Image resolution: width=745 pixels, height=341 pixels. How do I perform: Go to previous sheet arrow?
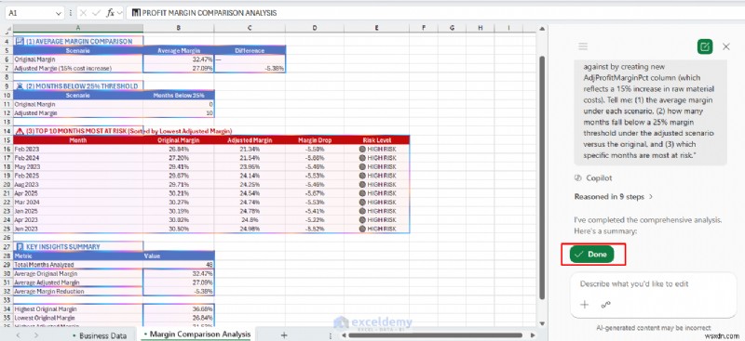tap(18, 335)
